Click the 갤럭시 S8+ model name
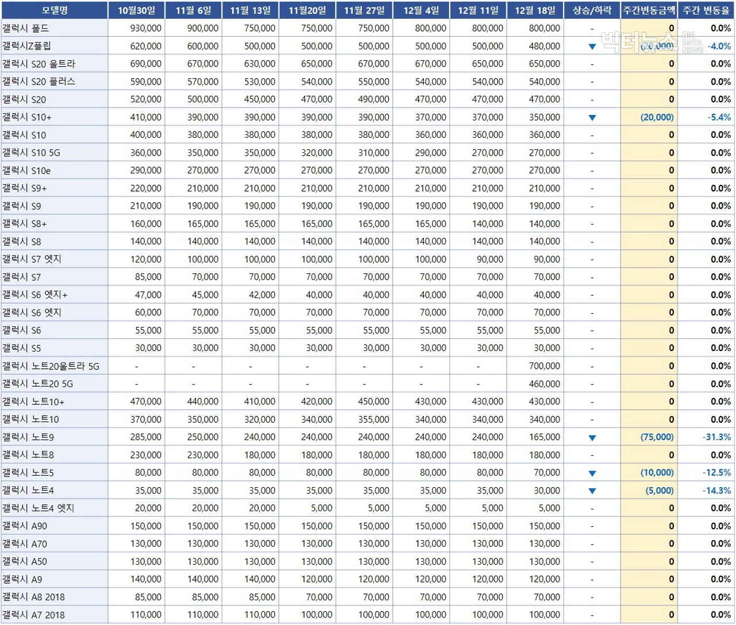Screen dimensions: 736x625 24,224
